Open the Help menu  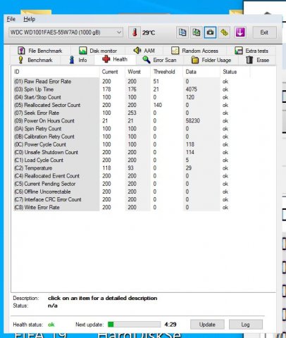pos(30,19)
